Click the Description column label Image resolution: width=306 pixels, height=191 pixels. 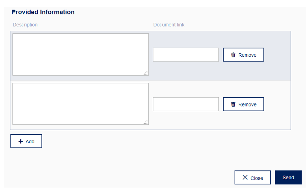click(25, 25)
